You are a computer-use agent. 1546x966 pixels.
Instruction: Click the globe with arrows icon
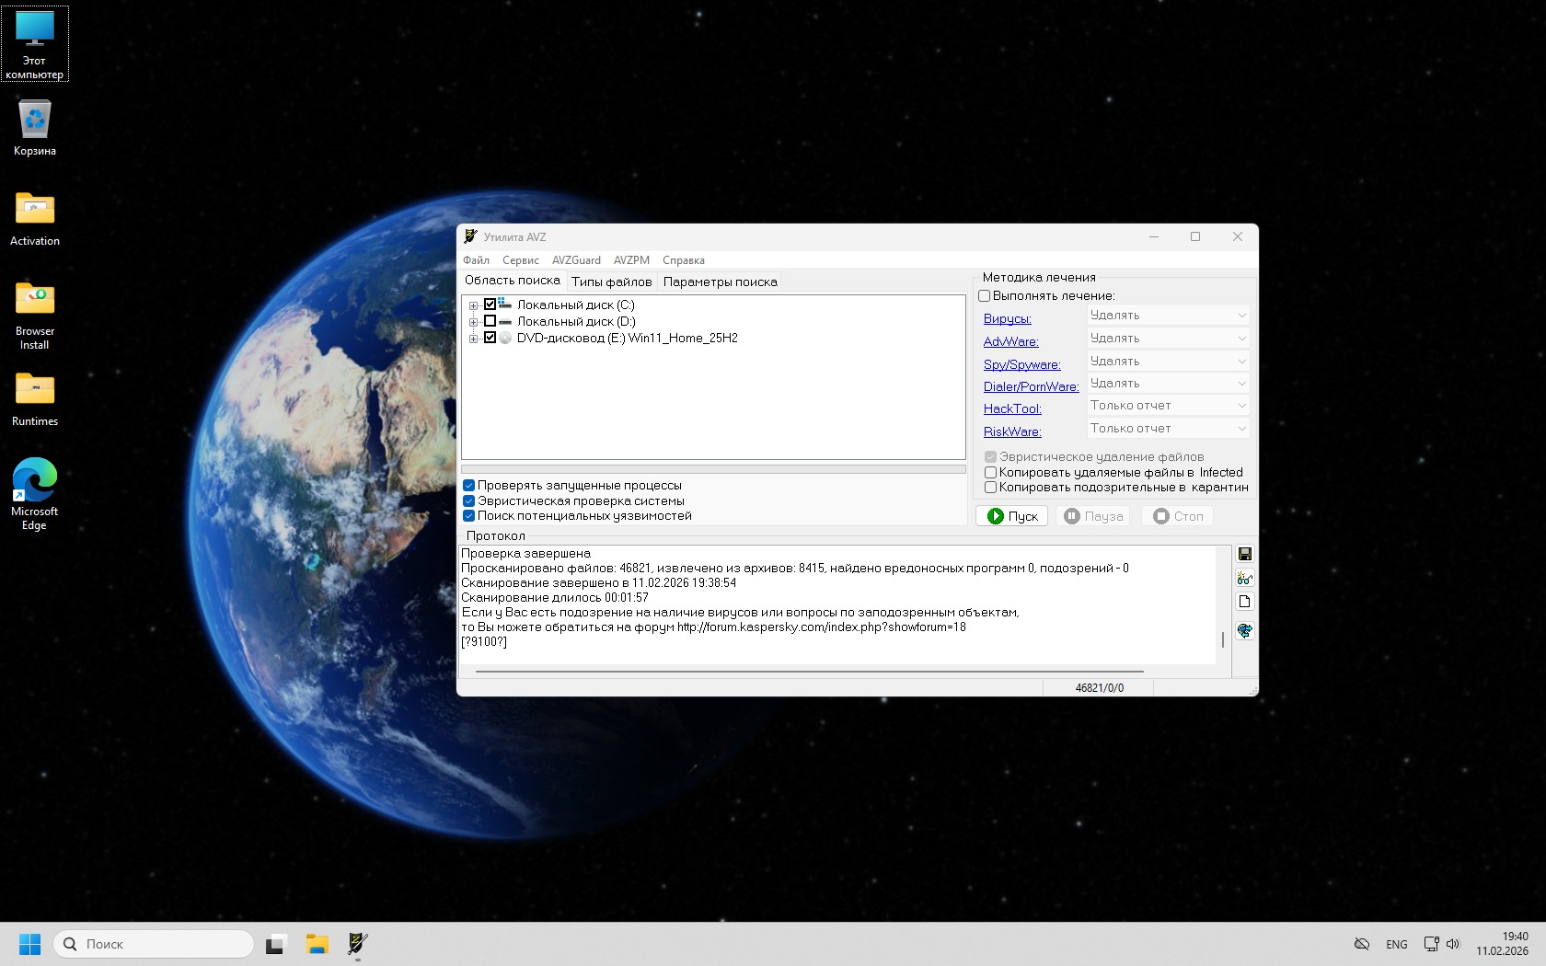point(1244,630)
